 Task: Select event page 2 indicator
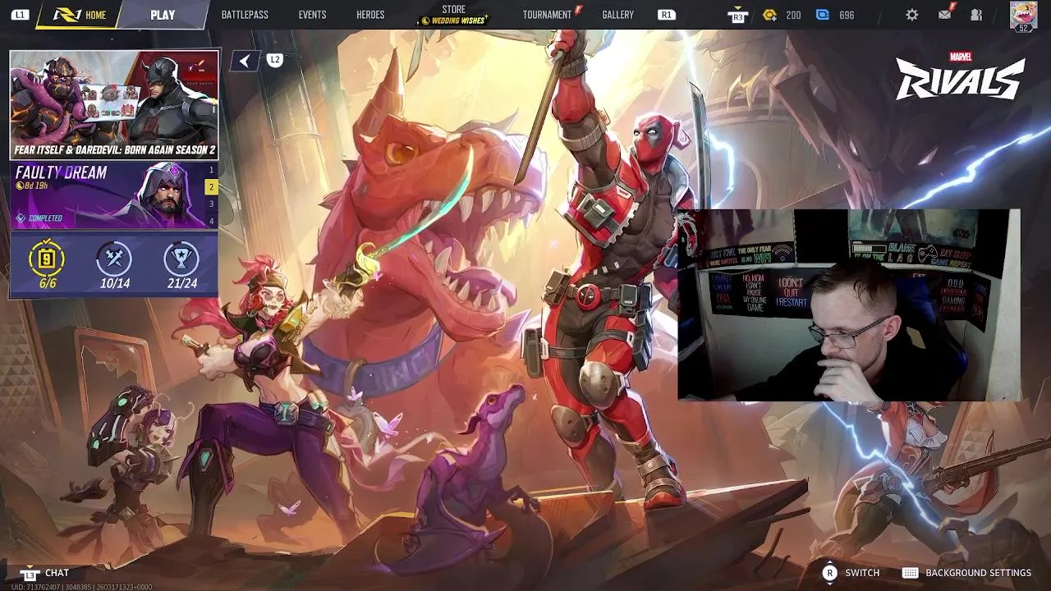tap(211, 187)
